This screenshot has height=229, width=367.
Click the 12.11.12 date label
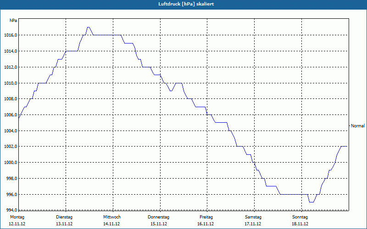point(17,224)
